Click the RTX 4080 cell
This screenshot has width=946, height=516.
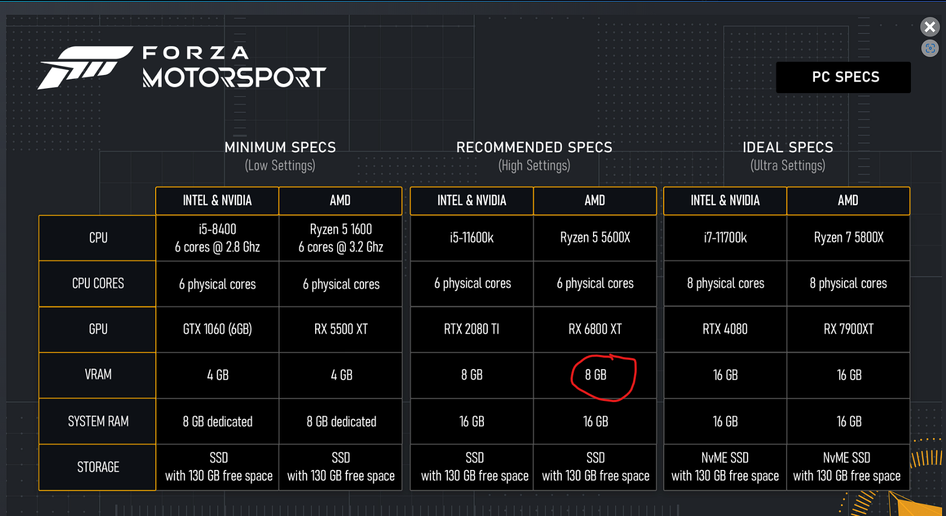[x=725, y=329]
